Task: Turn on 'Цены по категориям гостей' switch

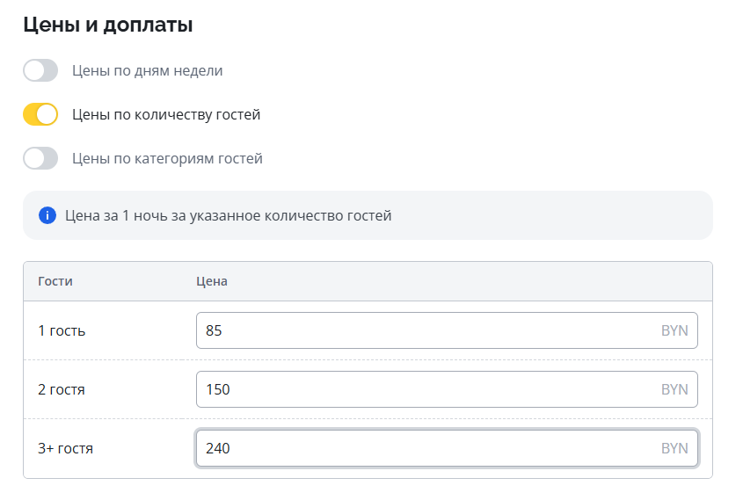Action: pyautogui.click(x=40, y=158)
